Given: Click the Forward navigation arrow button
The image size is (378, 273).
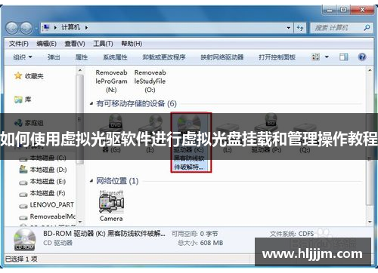Looking at the screenshot, I should click(x=26, y=28).
